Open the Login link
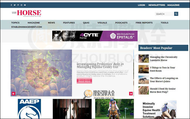Viewport: 190px width, 119px height. tap(141, 5)
